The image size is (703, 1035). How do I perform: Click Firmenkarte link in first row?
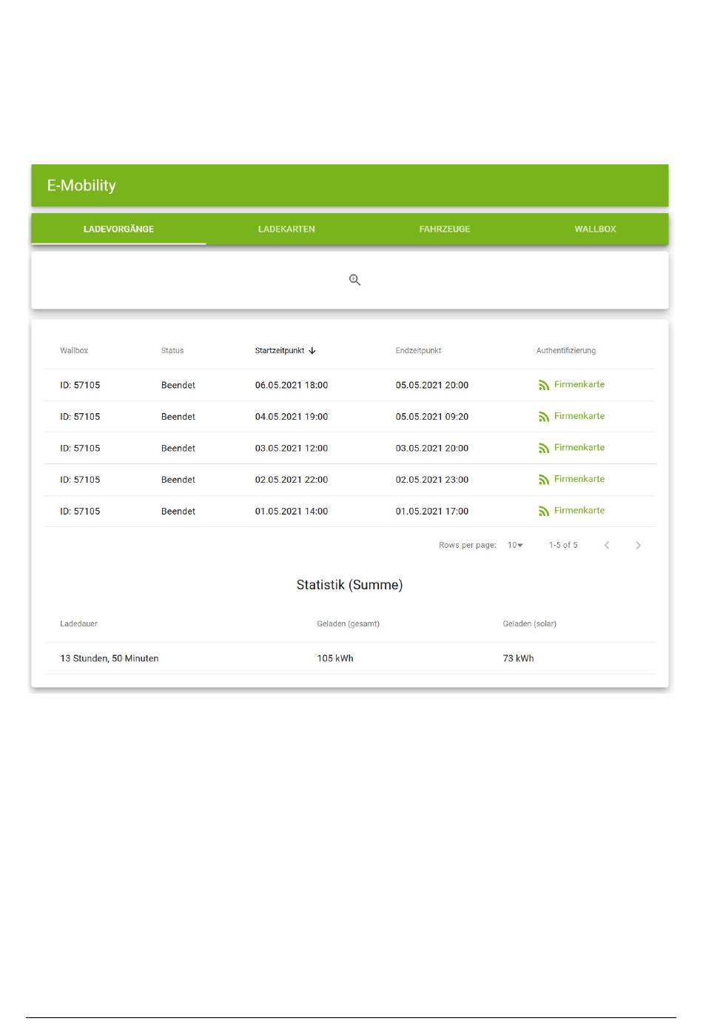tap(579, 385)
